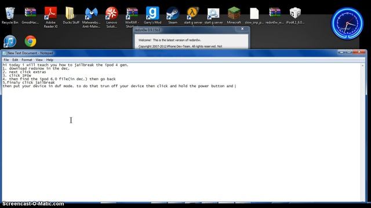Viewport: 371px width, 208px height.
Task: Open the iTunes desktop icon
Action: 10,41
